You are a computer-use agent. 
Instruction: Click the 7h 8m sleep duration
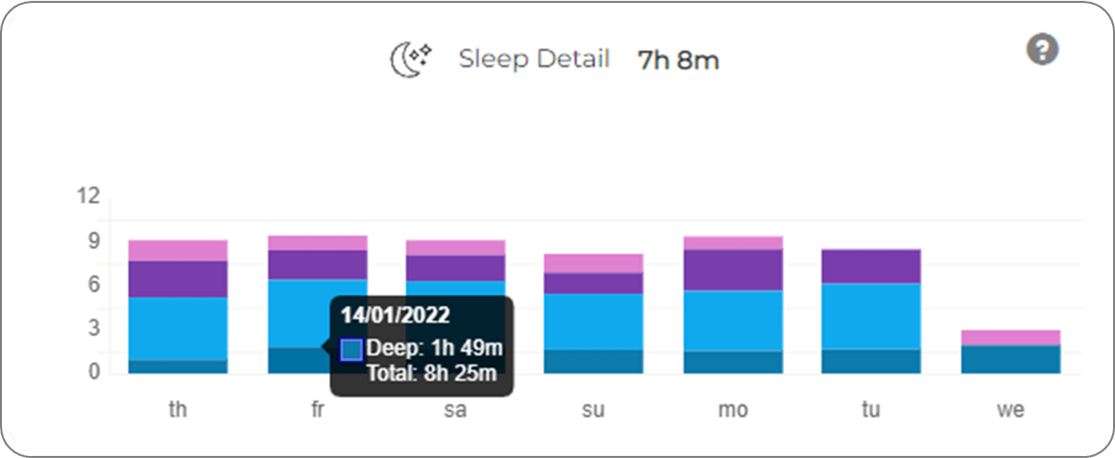point(679,61)
